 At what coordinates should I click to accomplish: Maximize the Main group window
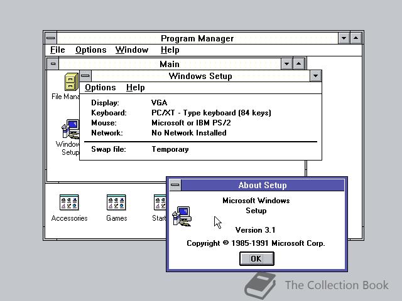(299, 64)
